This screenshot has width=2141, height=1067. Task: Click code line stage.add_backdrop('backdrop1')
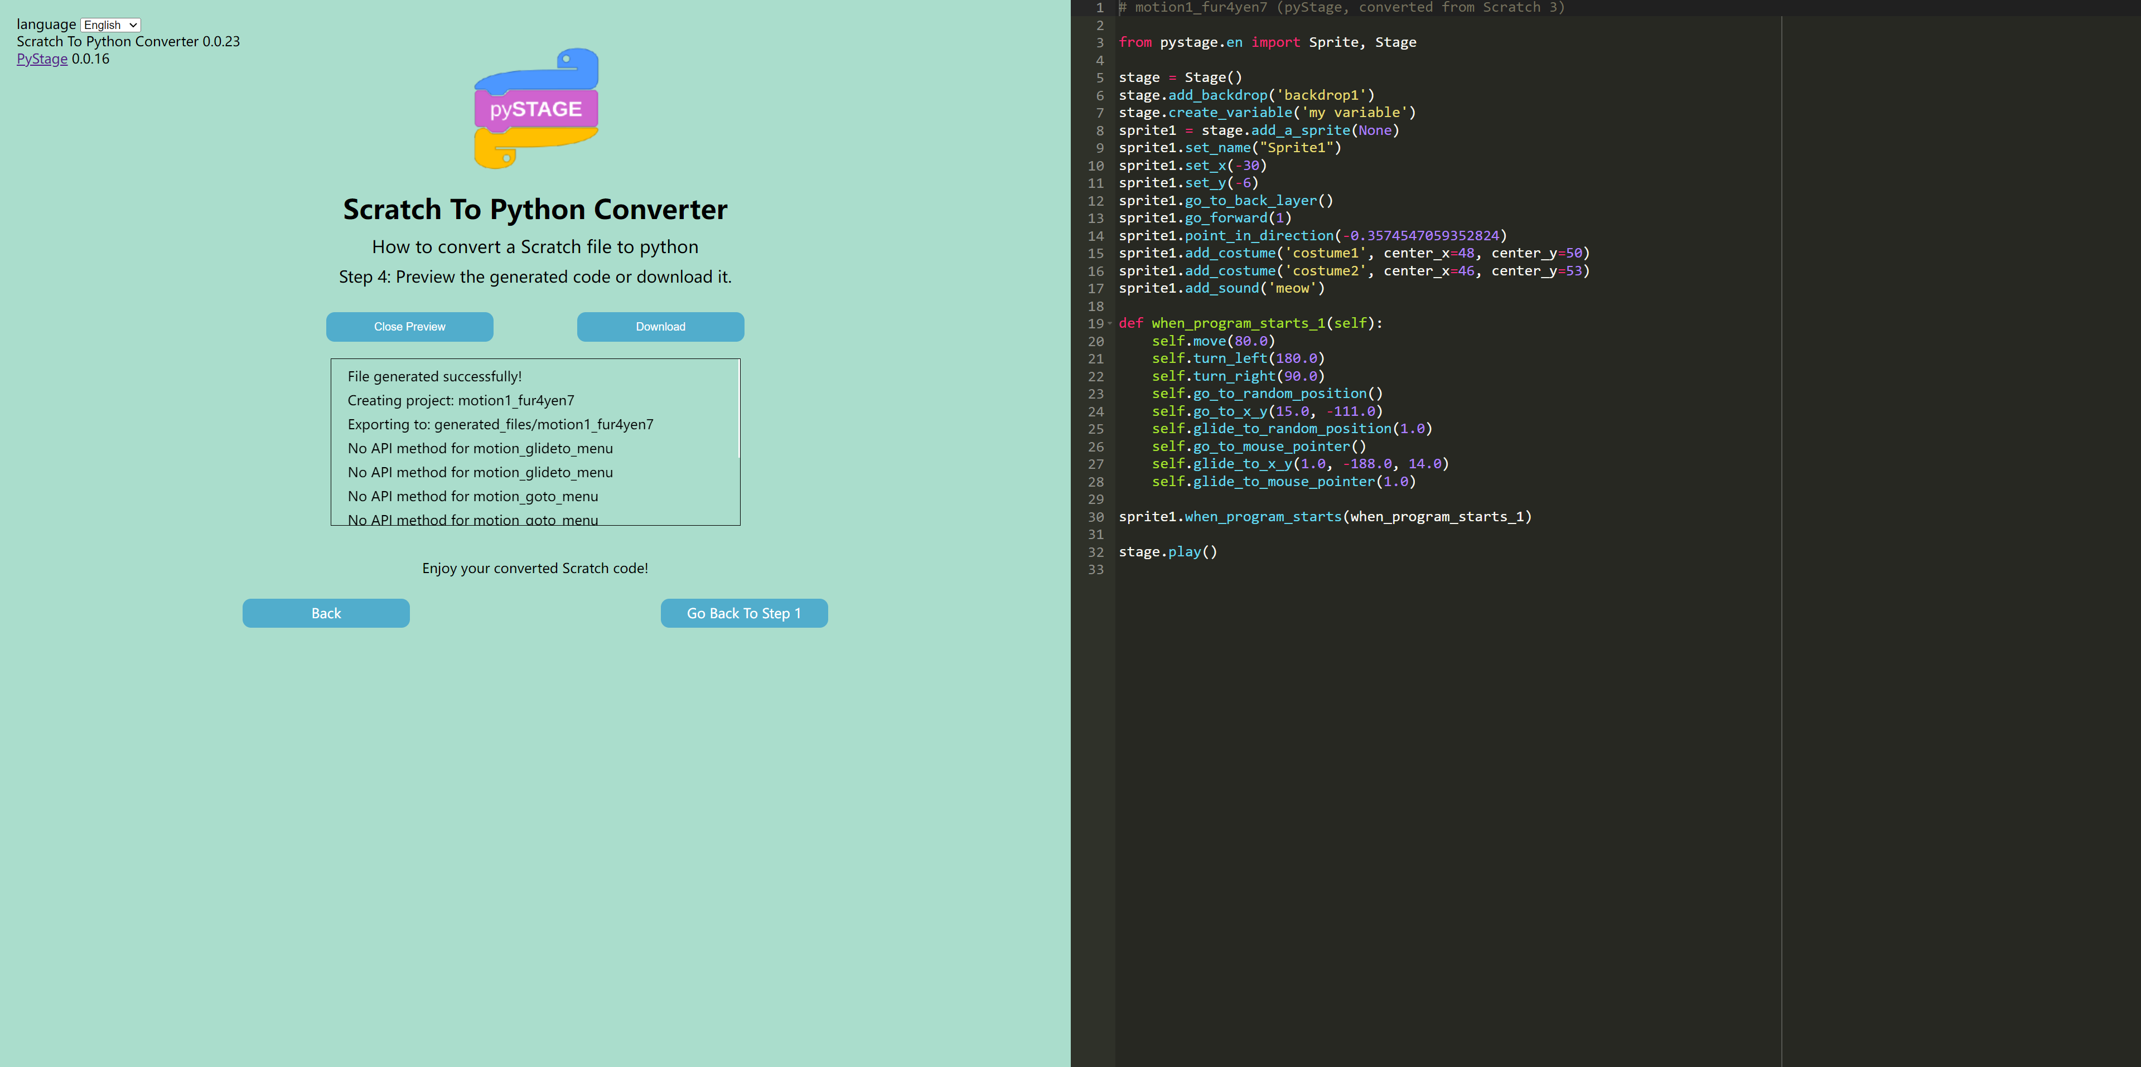point(1246,95)
